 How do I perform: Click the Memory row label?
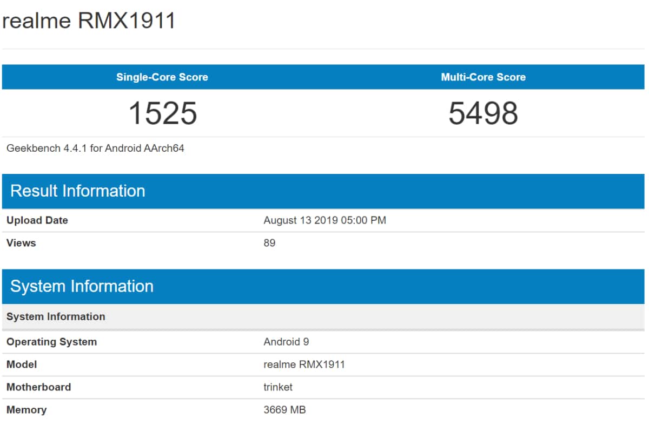pos(27,410)
